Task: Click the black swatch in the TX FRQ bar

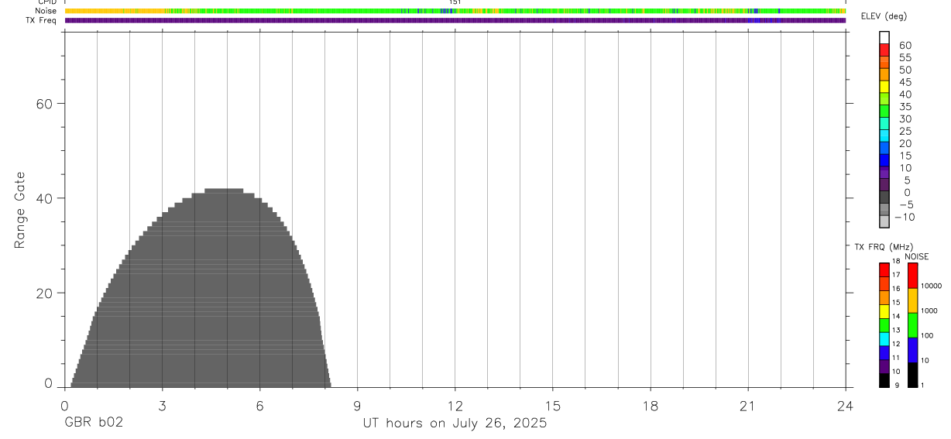Action: click(x=884, y=380)
